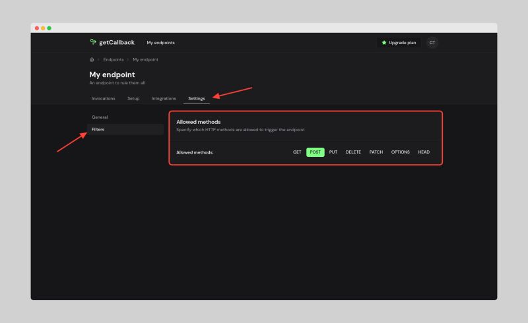528x323 pixels.
Task: Click the Upgrade plan button
Action: click(399, 43)
